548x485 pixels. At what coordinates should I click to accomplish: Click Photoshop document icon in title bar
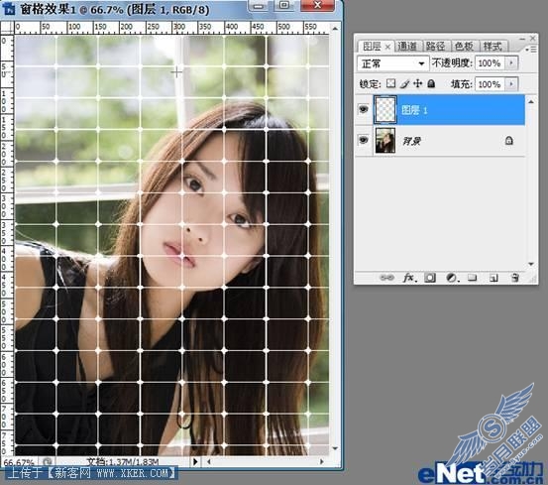[9, 8]
